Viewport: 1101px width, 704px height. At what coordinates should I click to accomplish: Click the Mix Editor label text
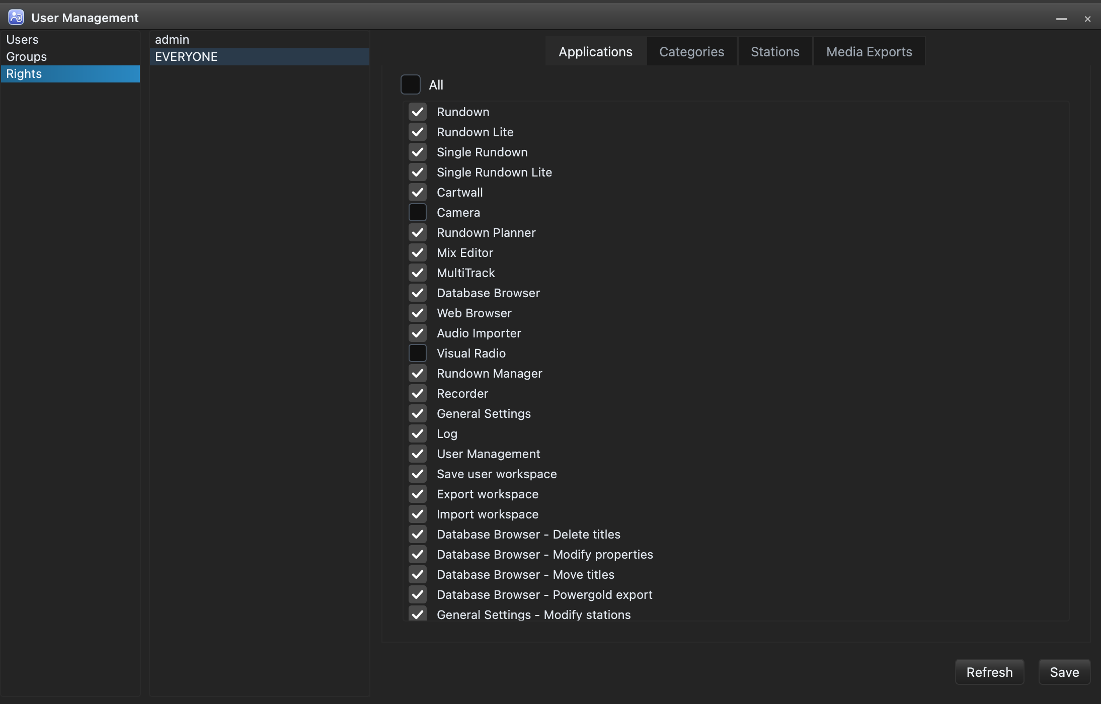tap(465, 253)
